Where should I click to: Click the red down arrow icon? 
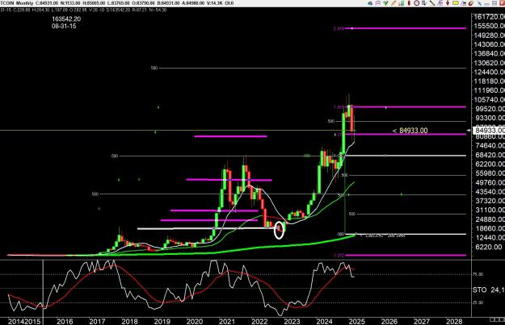[x=448, y=3]
